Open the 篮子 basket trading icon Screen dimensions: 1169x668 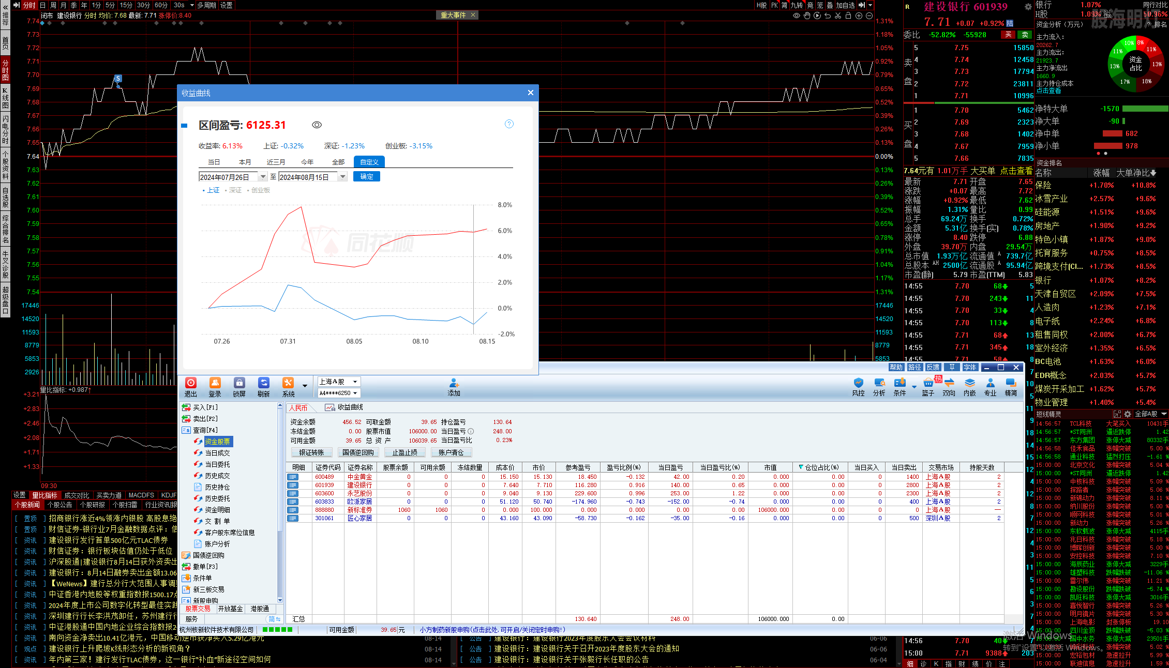click(x=928, y=387)
